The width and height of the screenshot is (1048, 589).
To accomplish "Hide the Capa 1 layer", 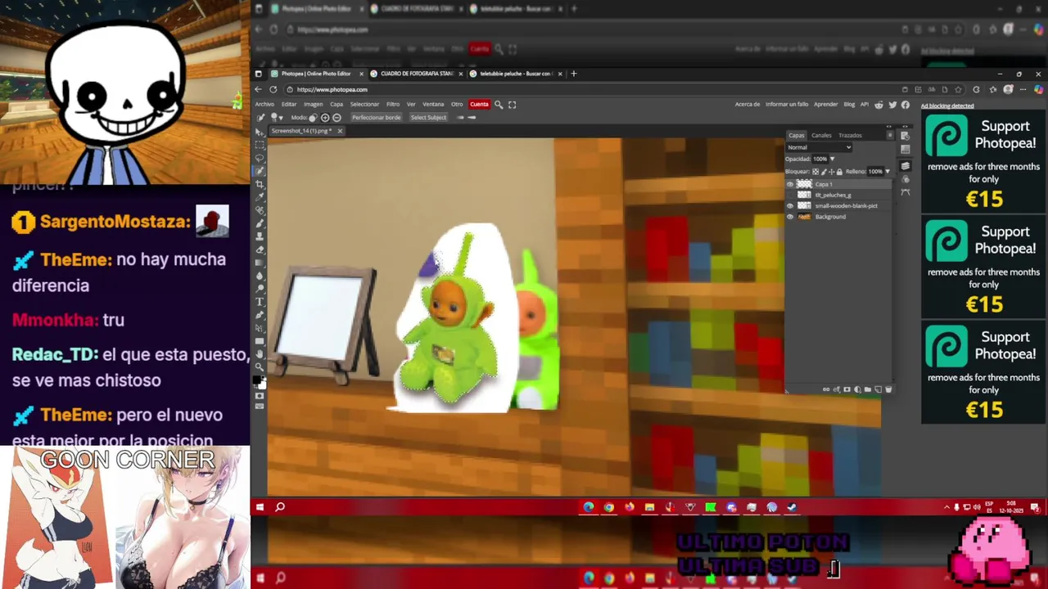I will (790, 184).
